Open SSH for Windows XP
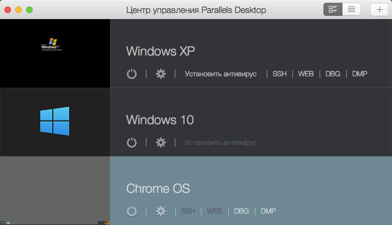 coord(279,74)
